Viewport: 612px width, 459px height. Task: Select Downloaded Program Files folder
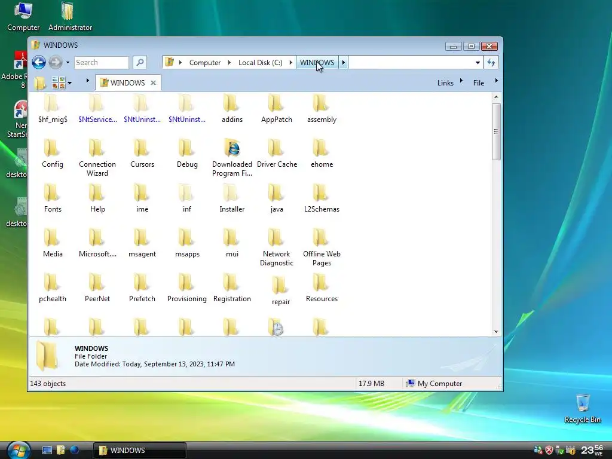(x=232, y=158)
